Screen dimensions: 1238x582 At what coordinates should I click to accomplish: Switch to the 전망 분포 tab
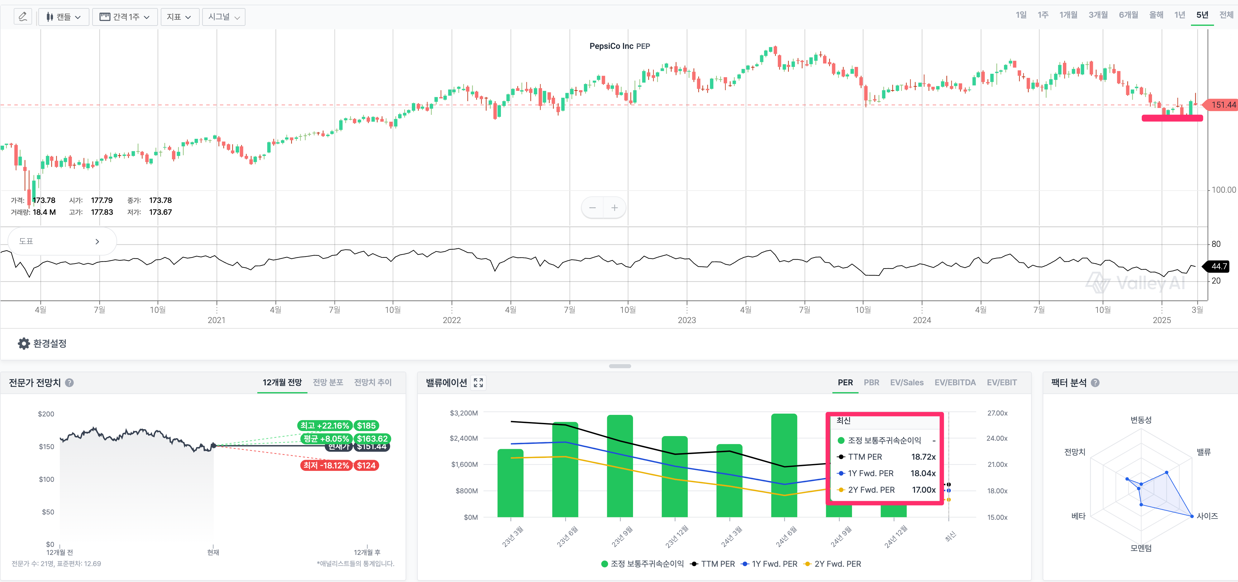pos(328,382)
